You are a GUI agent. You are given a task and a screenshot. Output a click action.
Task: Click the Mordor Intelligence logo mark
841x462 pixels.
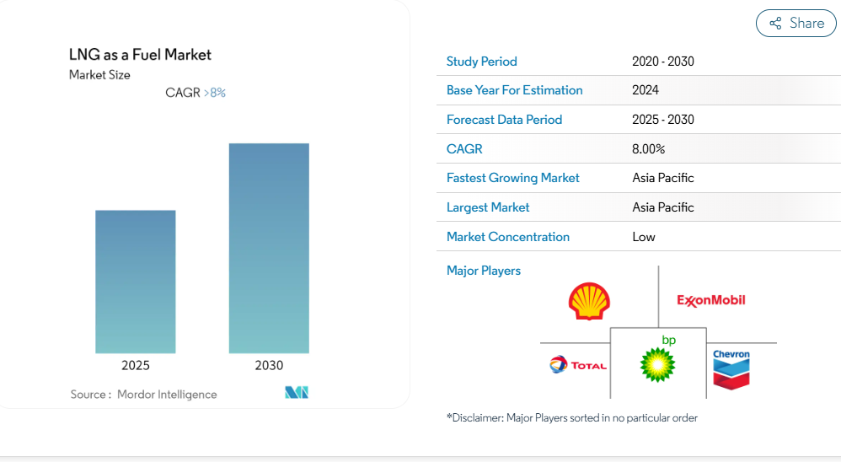(297, 392)
